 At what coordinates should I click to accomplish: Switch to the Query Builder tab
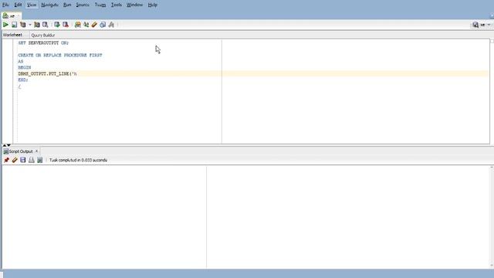point(43,35)
